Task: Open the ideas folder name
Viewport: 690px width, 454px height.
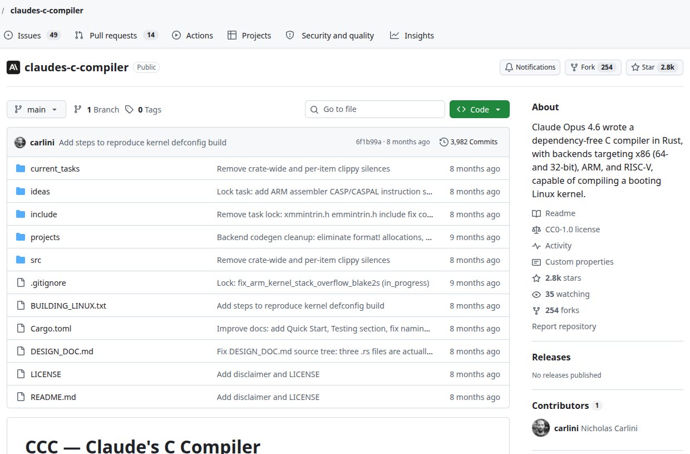Action: click(40, 191)
